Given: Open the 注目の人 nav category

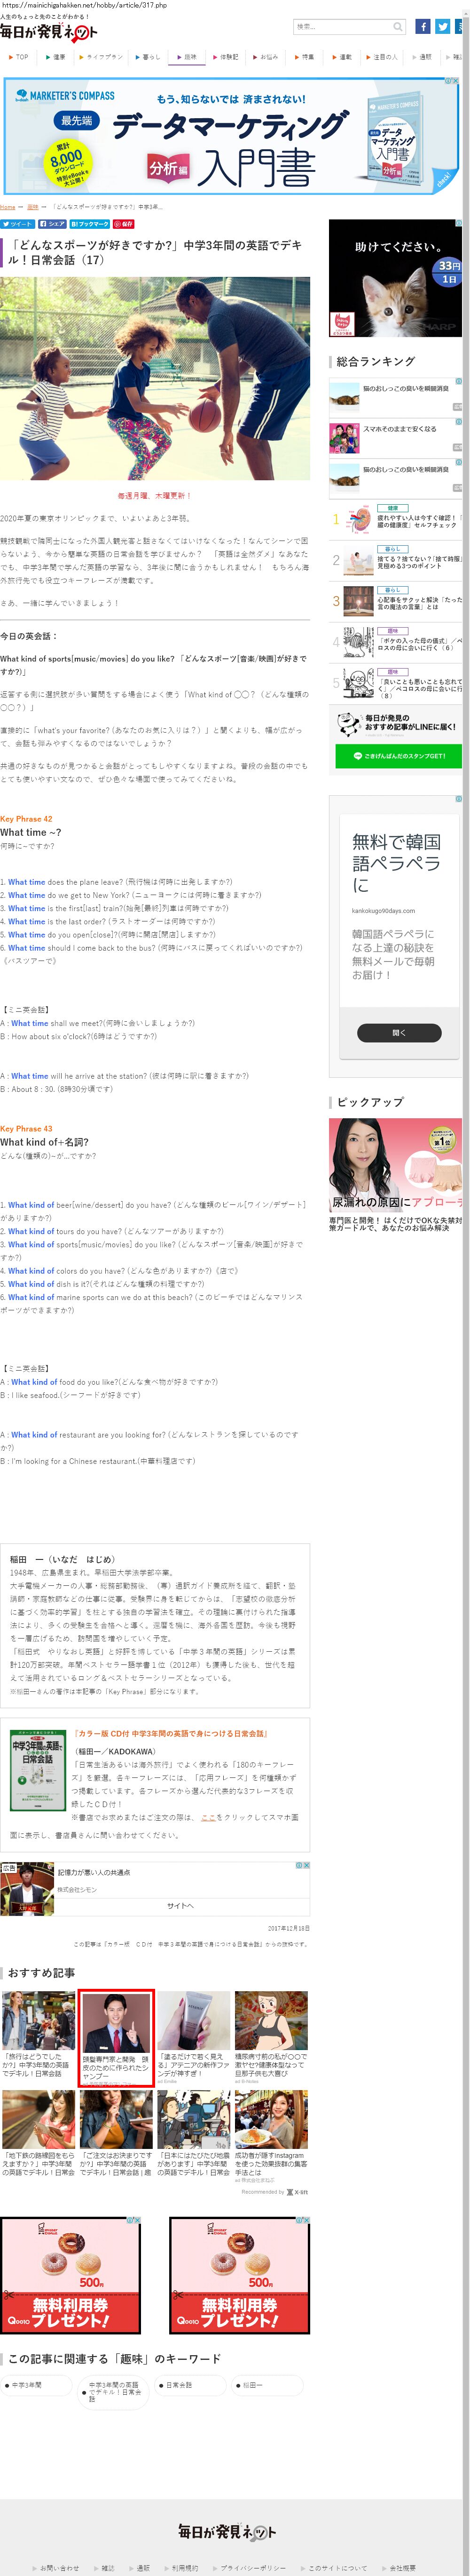Looking at the screenshot, I should [x=383, y=57].
